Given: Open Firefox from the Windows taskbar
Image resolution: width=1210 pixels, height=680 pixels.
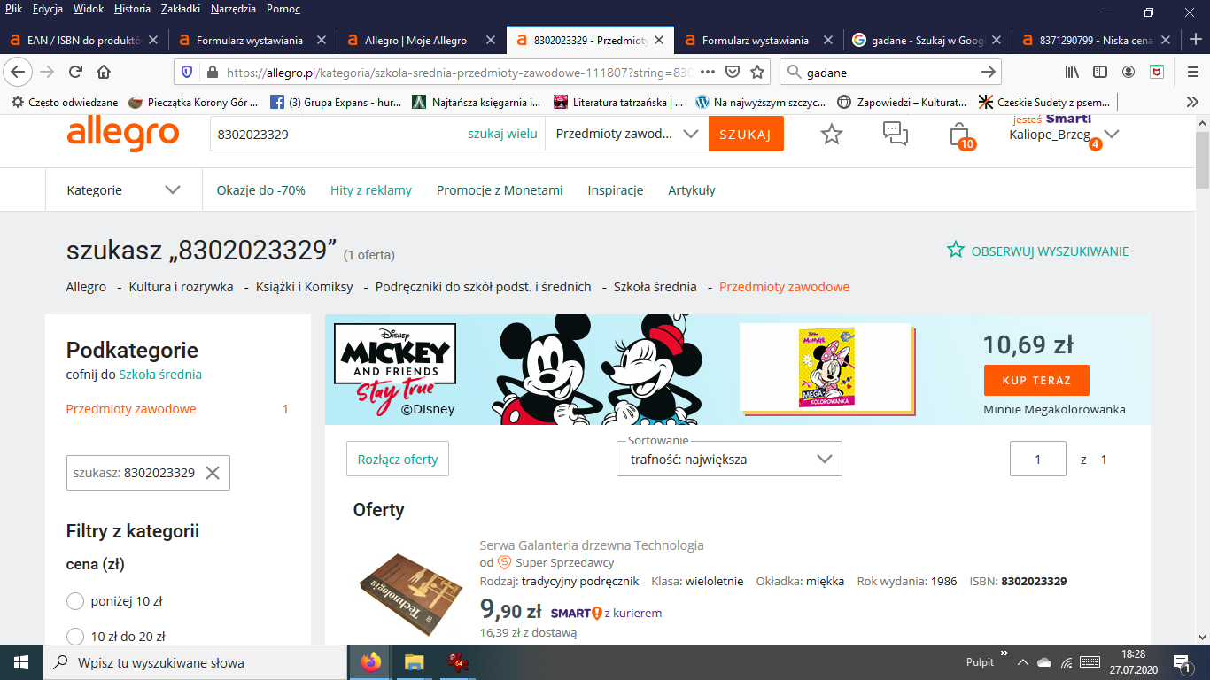Looking at the screenshot, I should 370,661.
